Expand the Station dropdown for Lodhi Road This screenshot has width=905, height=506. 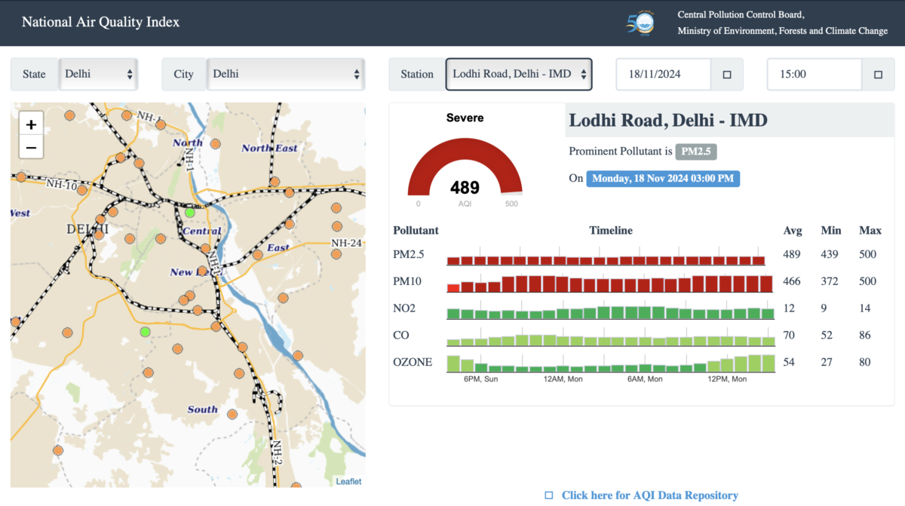click(519, 74)
